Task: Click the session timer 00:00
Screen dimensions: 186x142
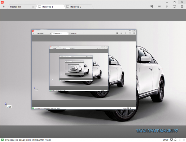Action: pos(166,140)
